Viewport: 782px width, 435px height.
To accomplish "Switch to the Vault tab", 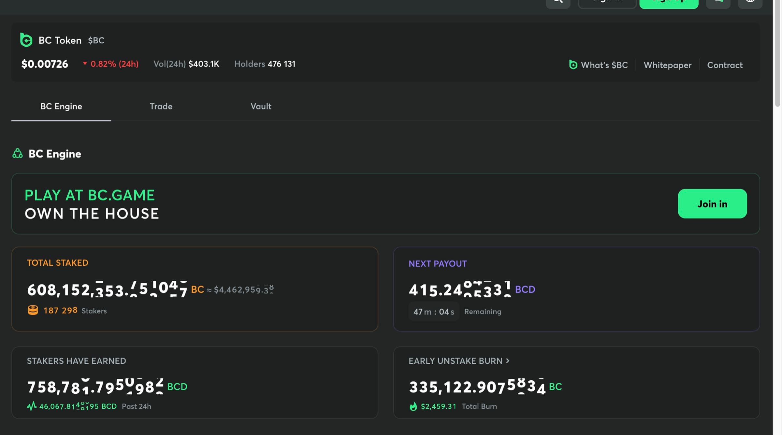I will (261, 106).
